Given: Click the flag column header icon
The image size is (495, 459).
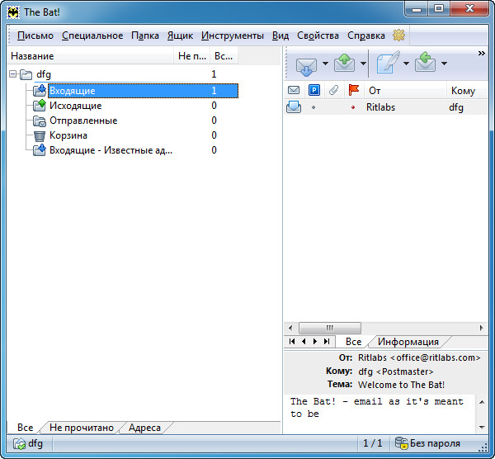Looking at the screenshot, I should click(354, 90).
